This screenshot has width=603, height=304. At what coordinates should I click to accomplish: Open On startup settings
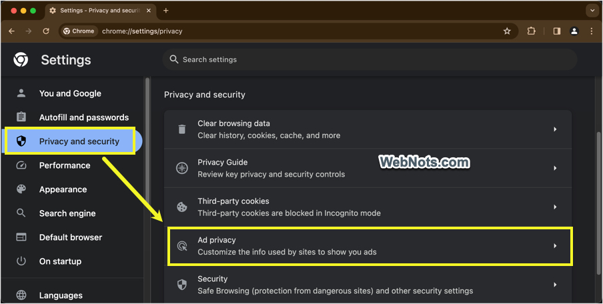tap(72, 261)
